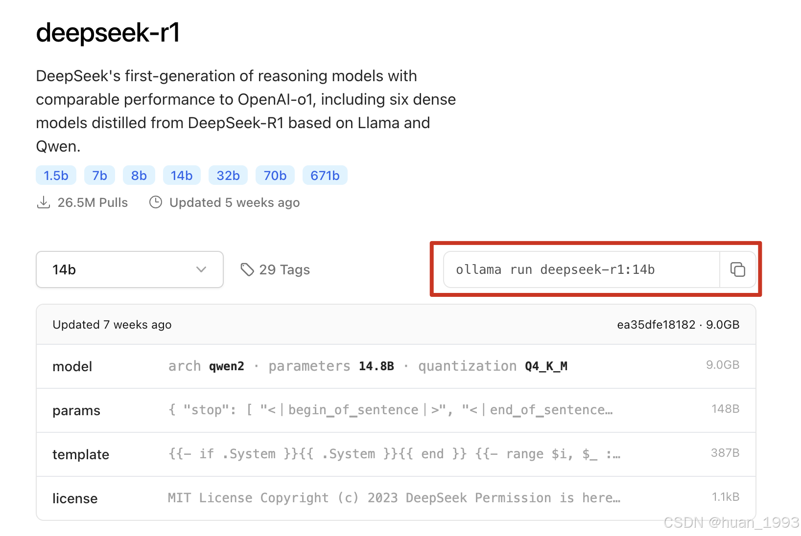Image resolution: width=801 pixels, height=536 pixels.
Task: Open the template row
Action: 396,454
